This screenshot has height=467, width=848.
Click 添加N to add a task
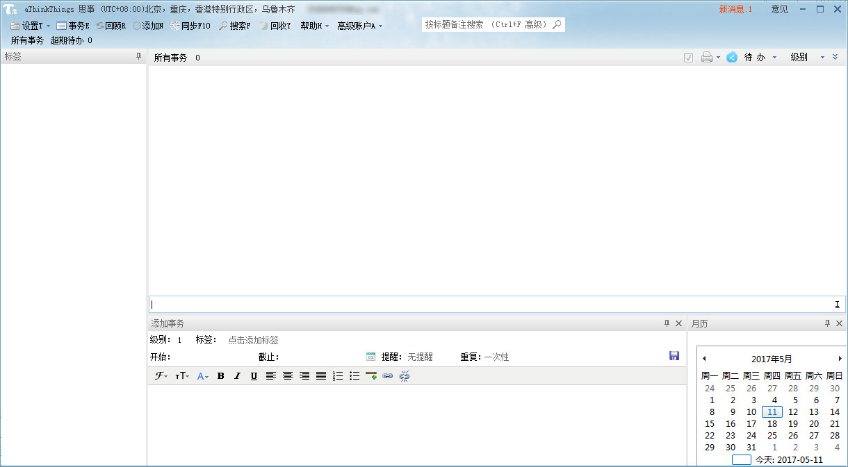pyautogui.click(x=148, y=26)
